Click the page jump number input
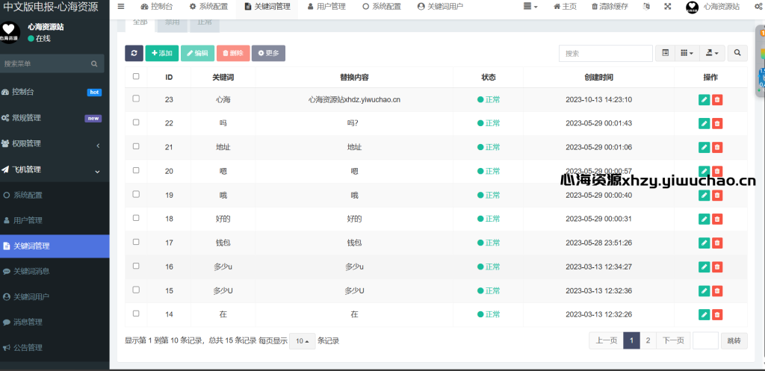This screenshot has height=371, width=765. [705, 341]
